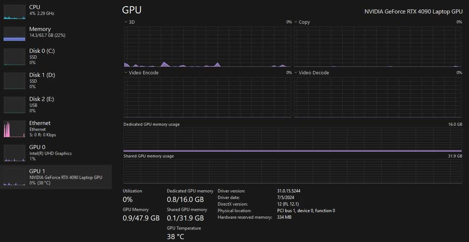The height and width of the screenshot is (242, 469).
Task: Click the Video Decode graph area
Action: pos(378,97)
